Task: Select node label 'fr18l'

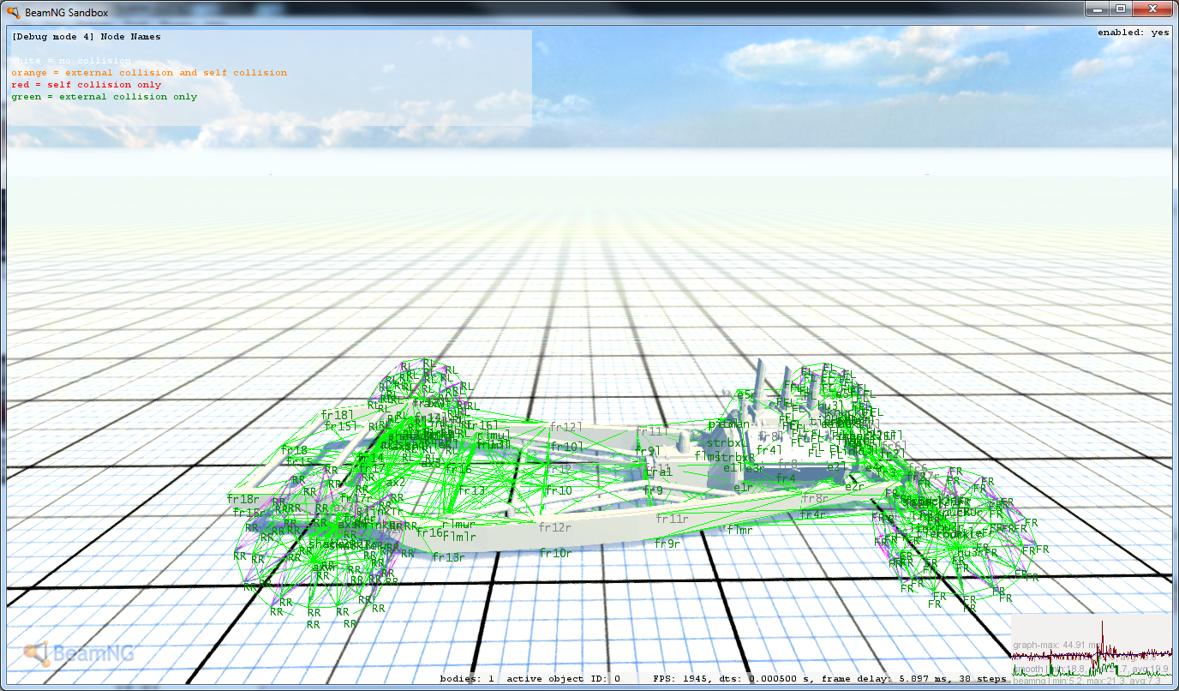Action: (338, 414)
